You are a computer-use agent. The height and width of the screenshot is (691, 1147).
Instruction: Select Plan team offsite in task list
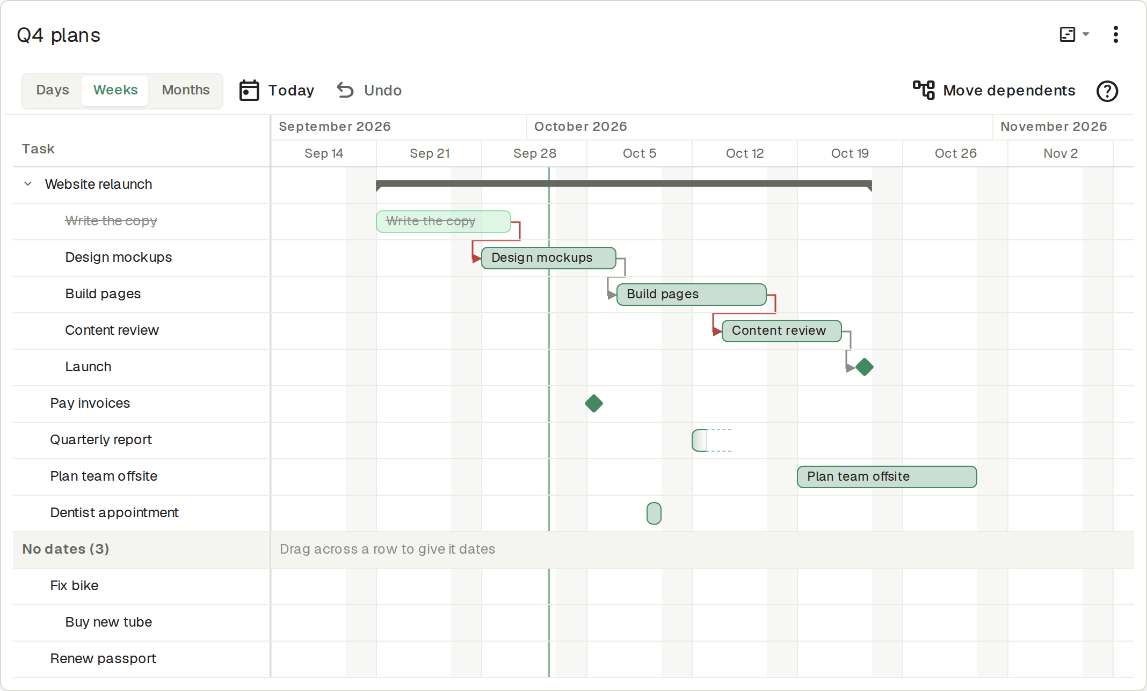point(104,476)
